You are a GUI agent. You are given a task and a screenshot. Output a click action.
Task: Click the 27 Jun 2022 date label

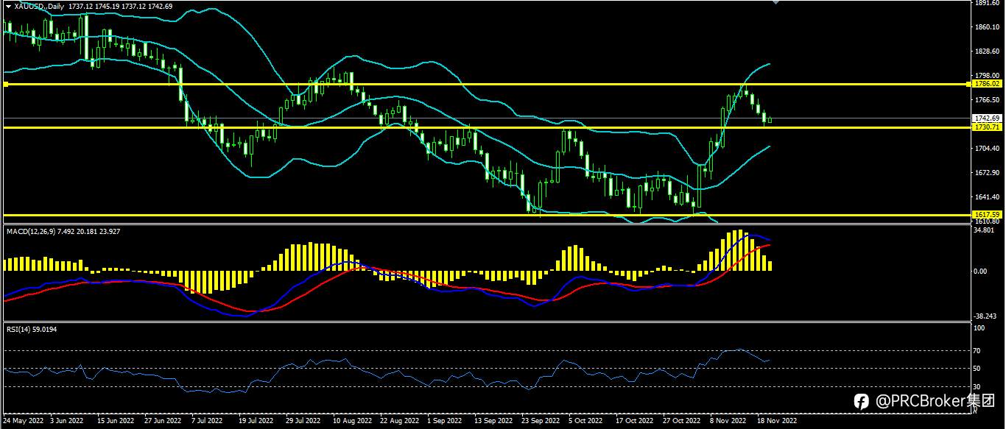[163, 422]
